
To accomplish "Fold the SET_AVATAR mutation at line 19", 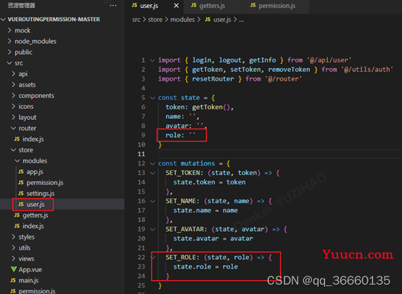I will click(x=152, y=229).
